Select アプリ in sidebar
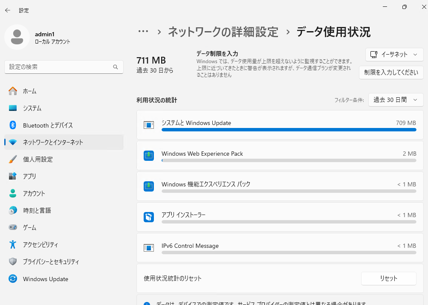 tap(64, 176)
